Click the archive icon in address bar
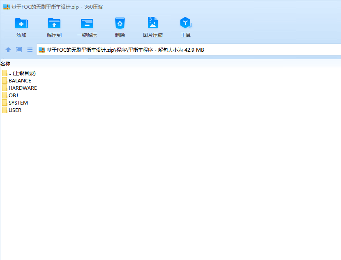 pyautogui.click(x=42, y=50)
